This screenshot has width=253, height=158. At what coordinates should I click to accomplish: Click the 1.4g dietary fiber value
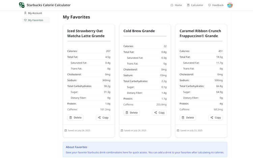164,93
